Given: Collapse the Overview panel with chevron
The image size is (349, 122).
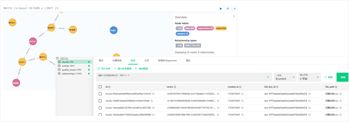Looking at the screenshot, I should click(x=234, y=16).
